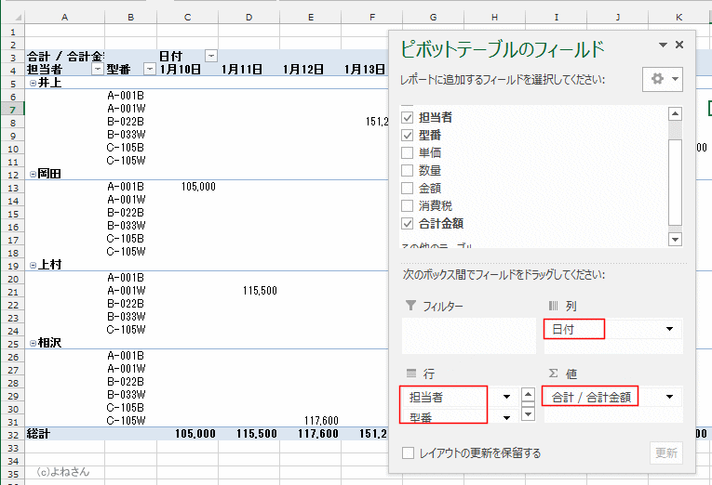Check the 数量 field checkbox
Screen dimensions: 712x485
(408, 171)
